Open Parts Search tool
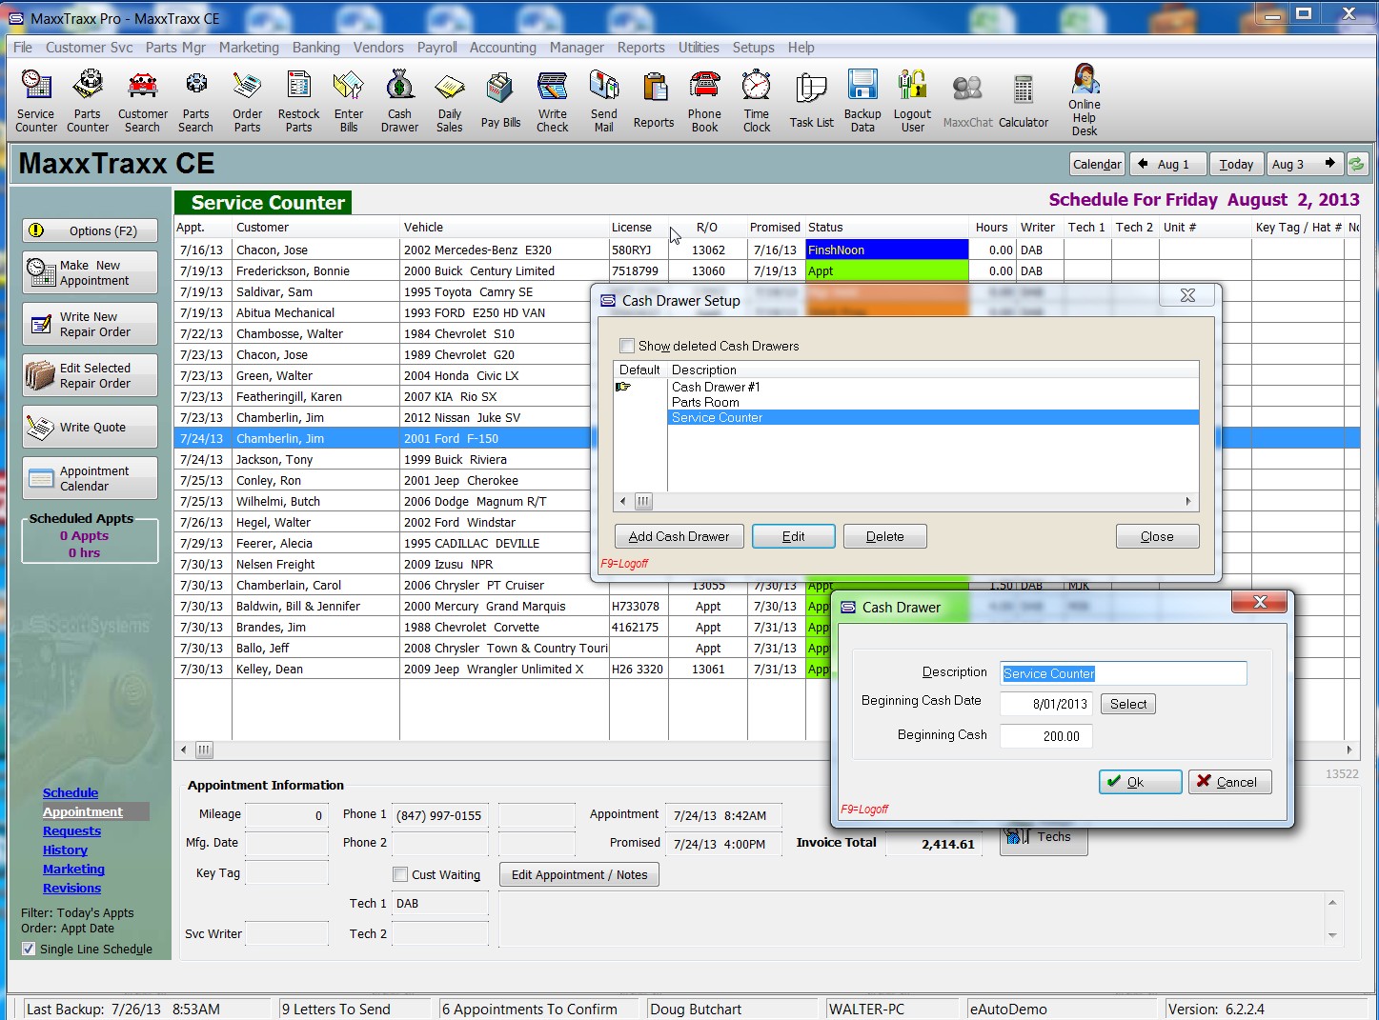Image resolution: width=1379 pixels, height=1020 pixels. (195, 100)
